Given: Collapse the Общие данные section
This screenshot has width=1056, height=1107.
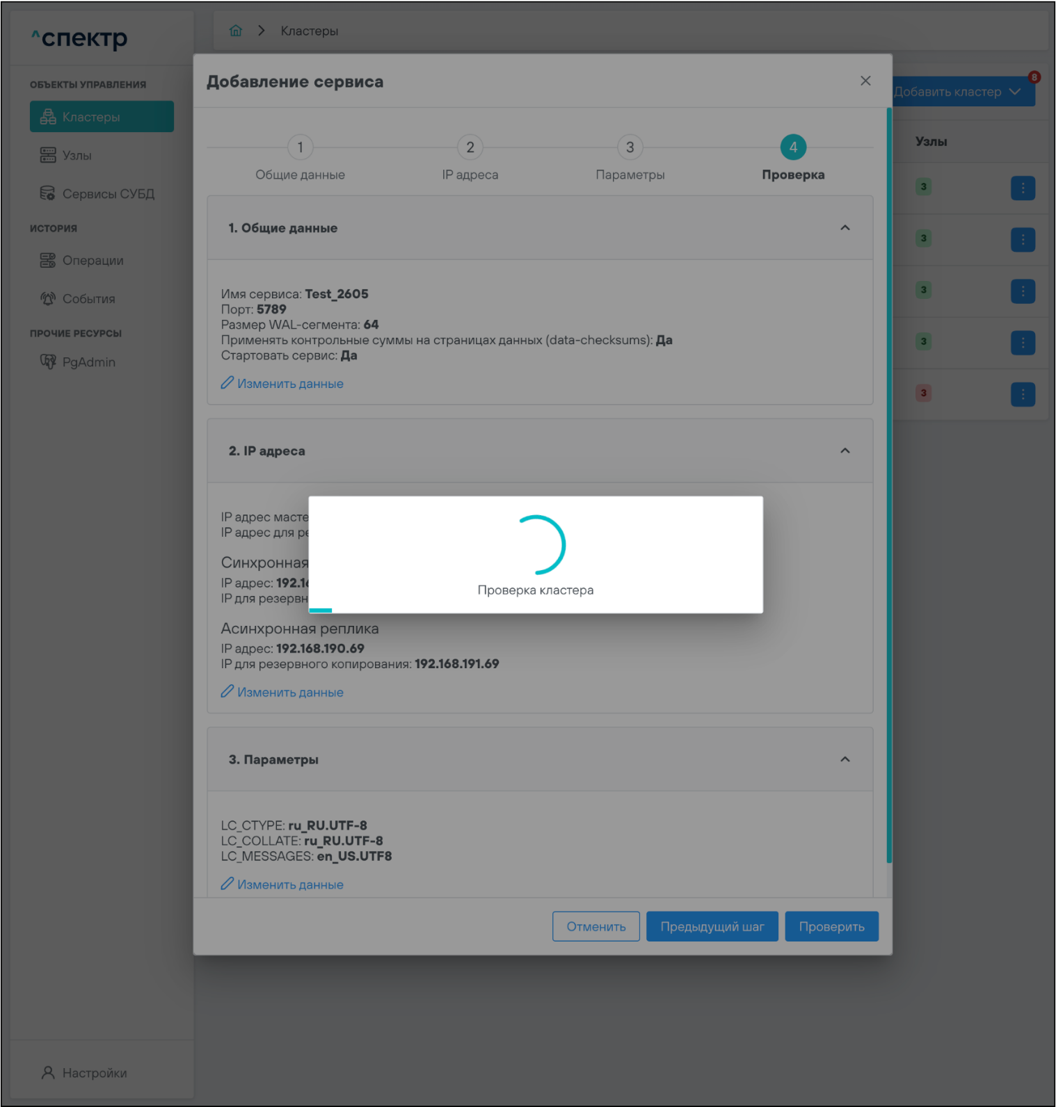Looking at the screenshot, I should pos(845,228).
